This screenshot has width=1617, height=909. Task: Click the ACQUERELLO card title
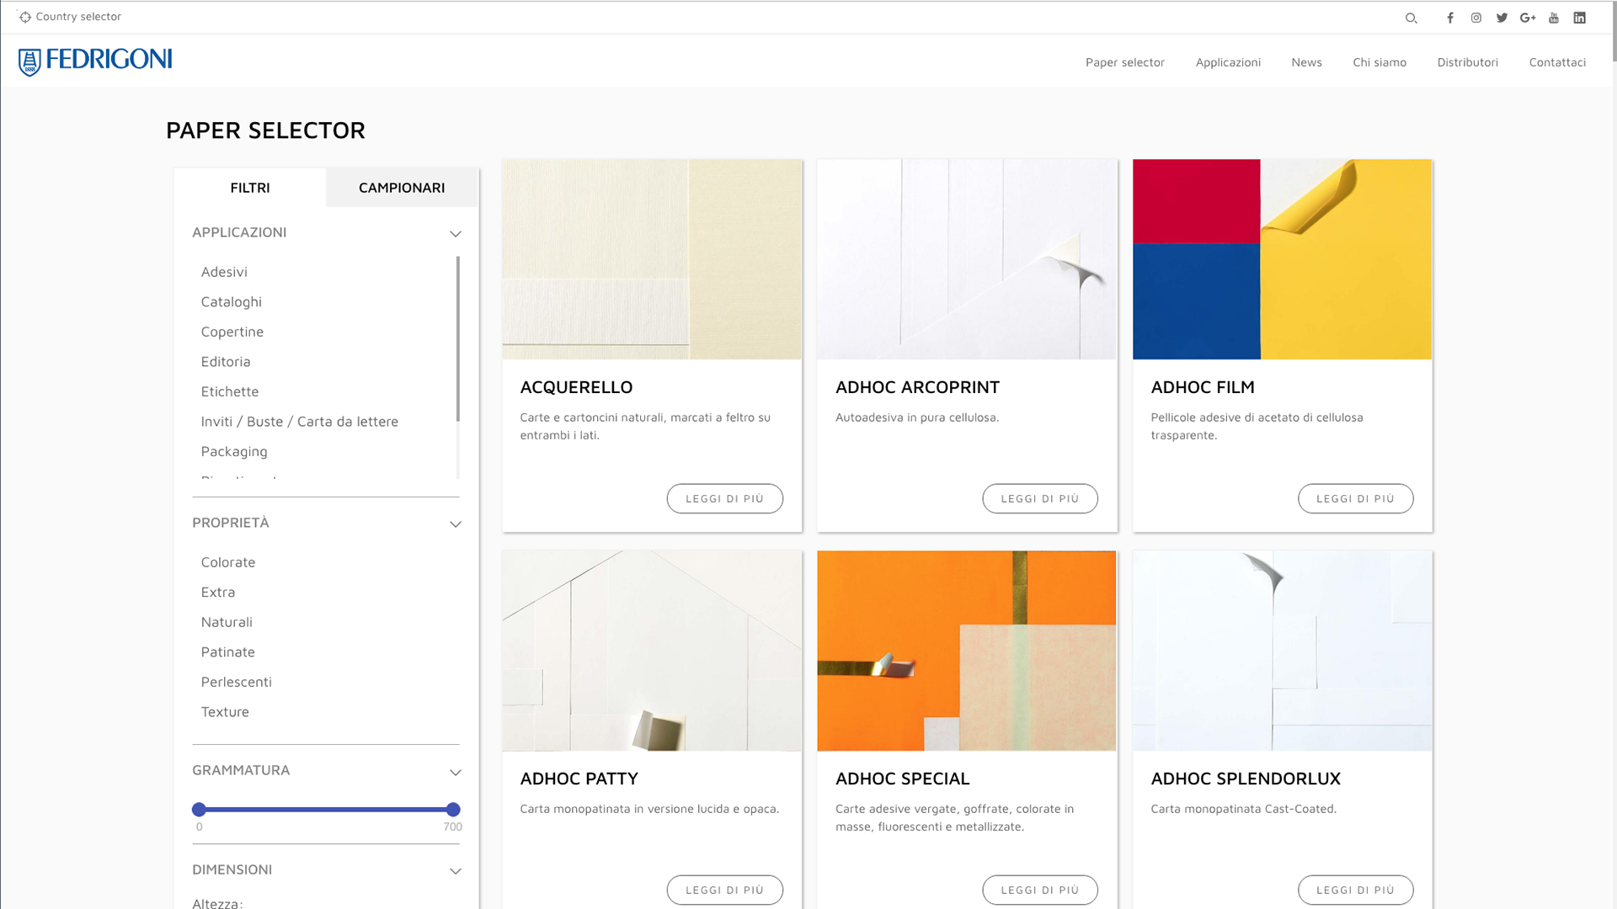click(576, 387)
